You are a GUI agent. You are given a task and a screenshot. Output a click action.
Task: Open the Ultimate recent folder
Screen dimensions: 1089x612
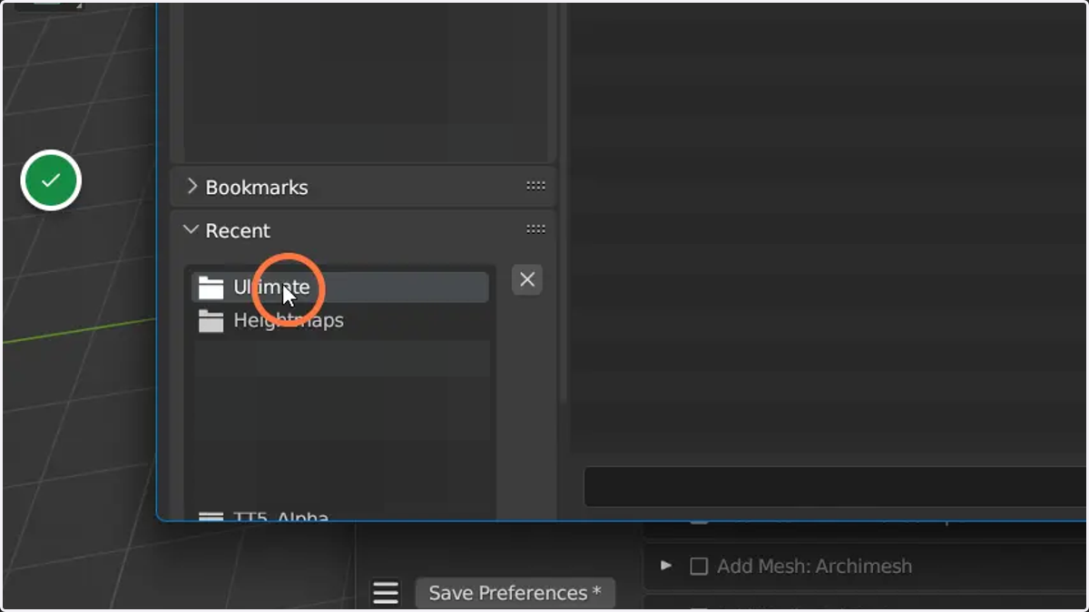[x=340, y=287]
